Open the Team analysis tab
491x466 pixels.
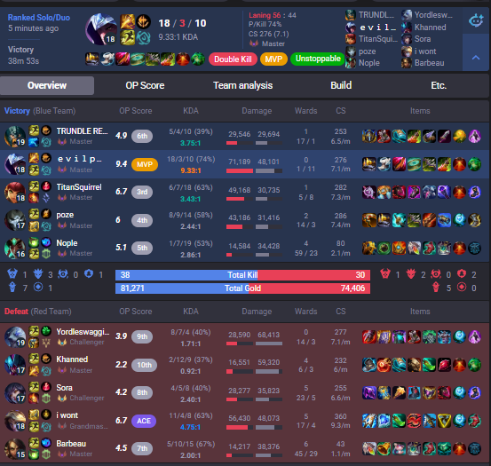(x=242, y=85)
